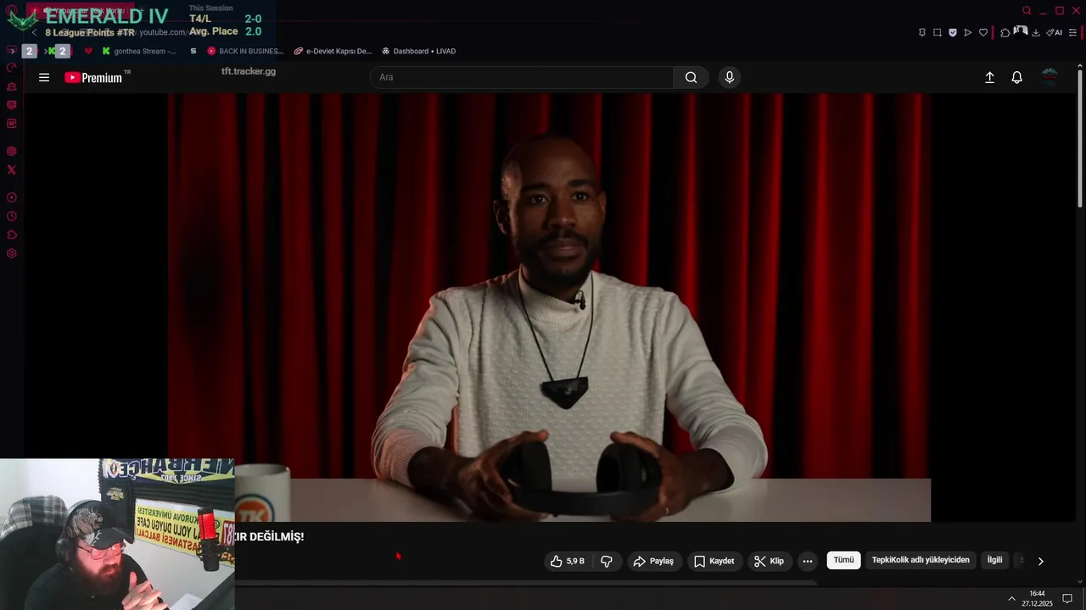1086x610 pixels.
Task: Select the İlgili filter chip
Action: tap(994, 560)
